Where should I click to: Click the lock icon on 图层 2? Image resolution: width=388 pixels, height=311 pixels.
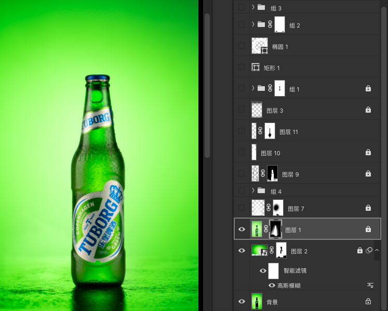pos(360,250)
